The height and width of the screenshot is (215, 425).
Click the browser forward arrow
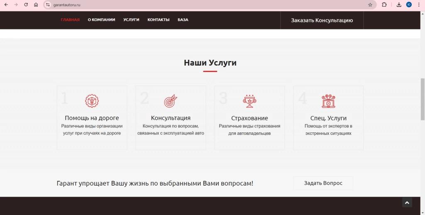coord(16,5)
